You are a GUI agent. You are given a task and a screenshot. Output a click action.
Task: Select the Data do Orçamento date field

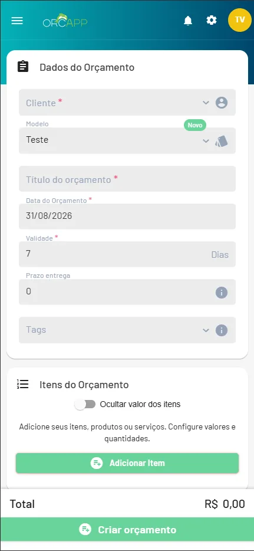click(x=127, y=216)
